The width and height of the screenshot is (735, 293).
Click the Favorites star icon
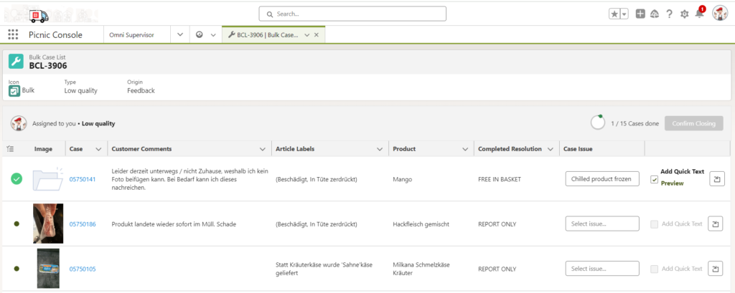tap(614, 14)
